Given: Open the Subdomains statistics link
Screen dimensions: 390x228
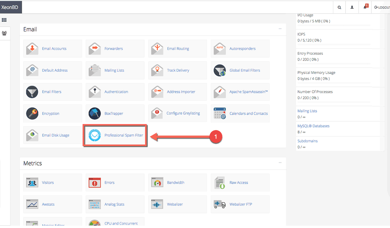Looking at the screenshot, I should point(307,141).
